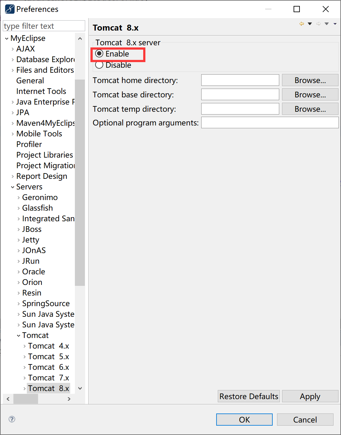Select the Jetty server item

coord(31,240)
